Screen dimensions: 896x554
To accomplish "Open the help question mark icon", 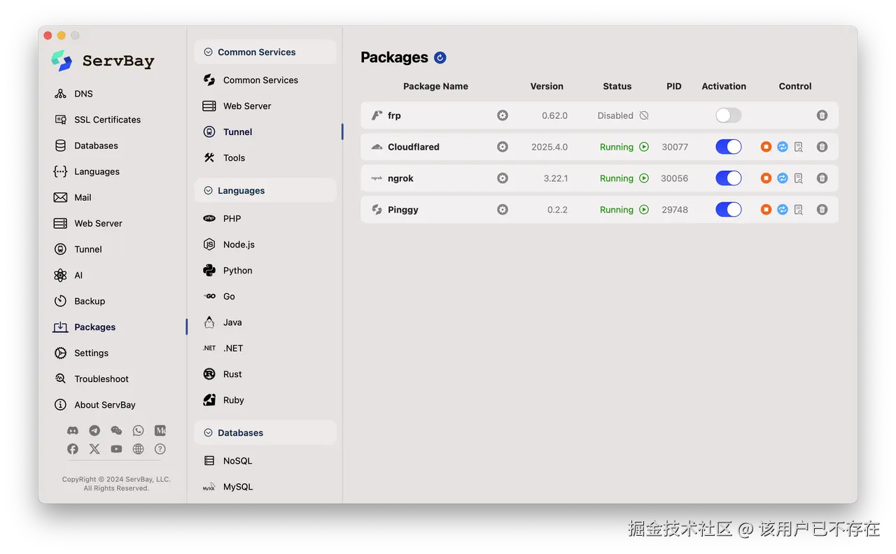I will (160, 449).
